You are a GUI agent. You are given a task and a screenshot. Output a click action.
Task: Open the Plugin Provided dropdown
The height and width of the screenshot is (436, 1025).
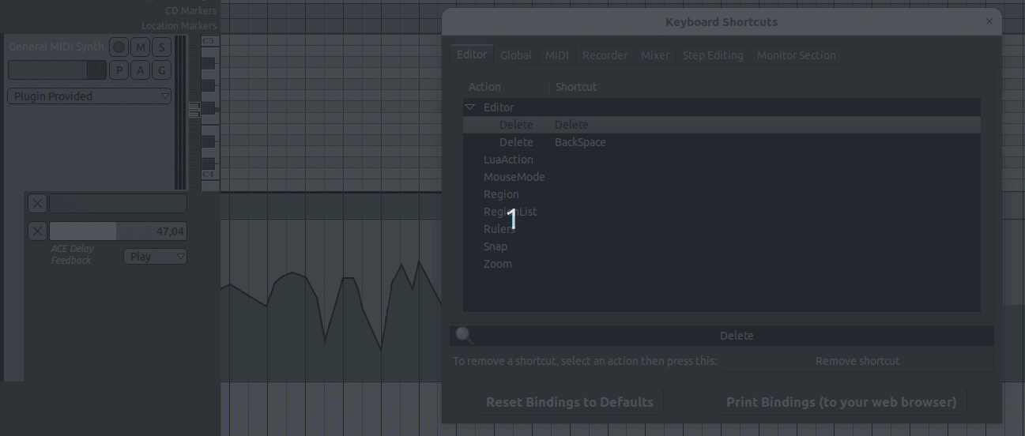coord(89,96)
